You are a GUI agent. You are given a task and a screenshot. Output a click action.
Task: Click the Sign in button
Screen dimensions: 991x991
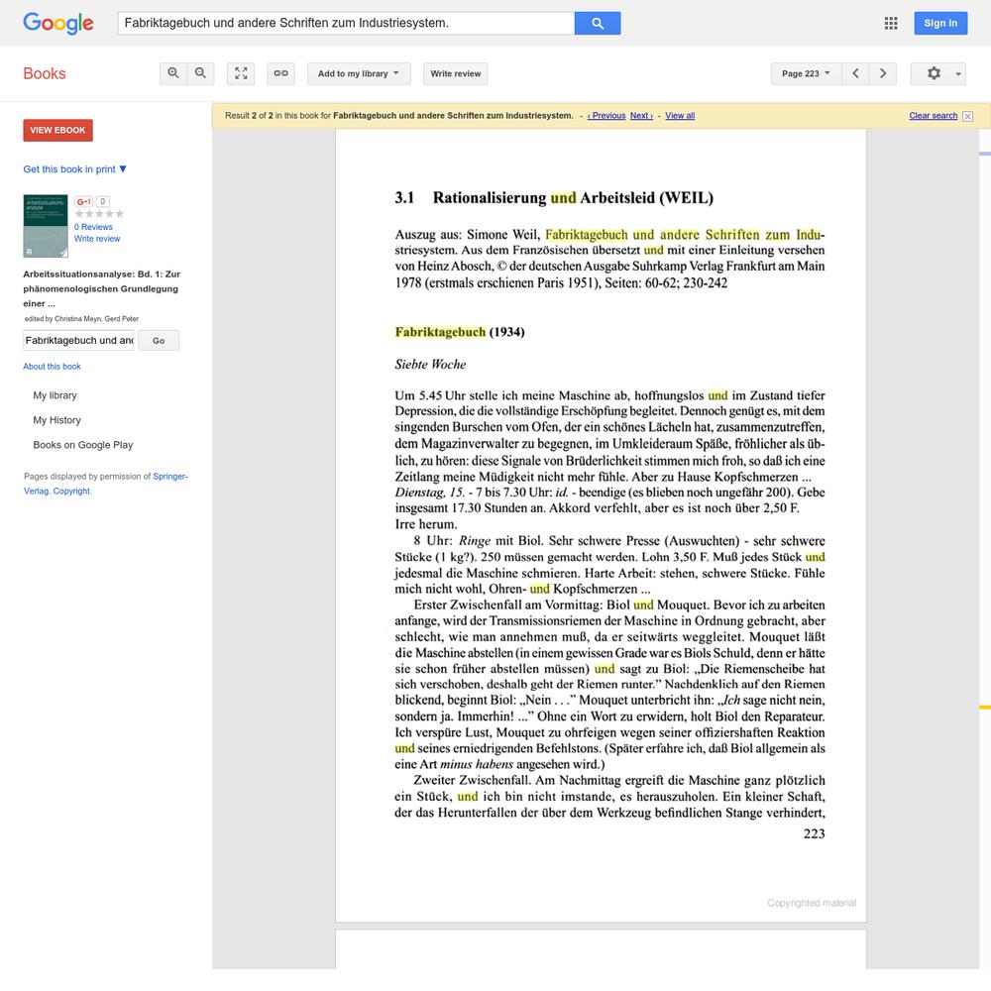coord(940,24)
